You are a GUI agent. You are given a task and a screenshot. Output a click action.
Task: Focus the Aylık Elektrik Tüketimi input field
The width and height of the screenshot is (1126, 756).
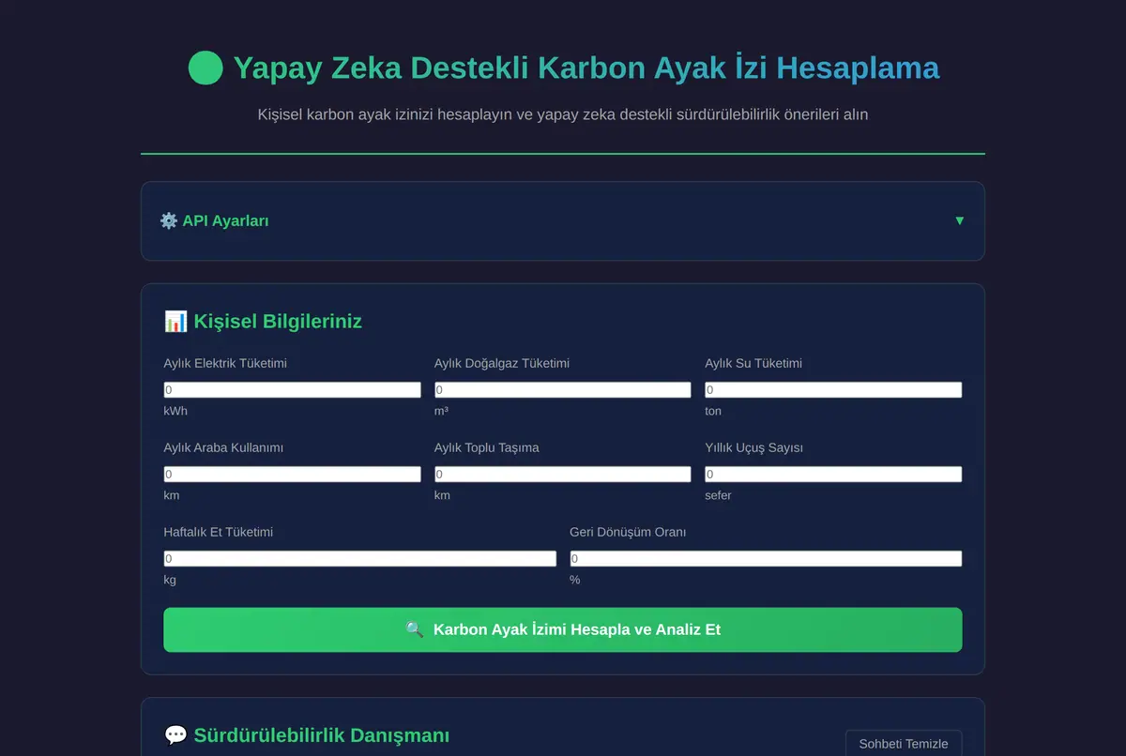click(x=293, y=390)
